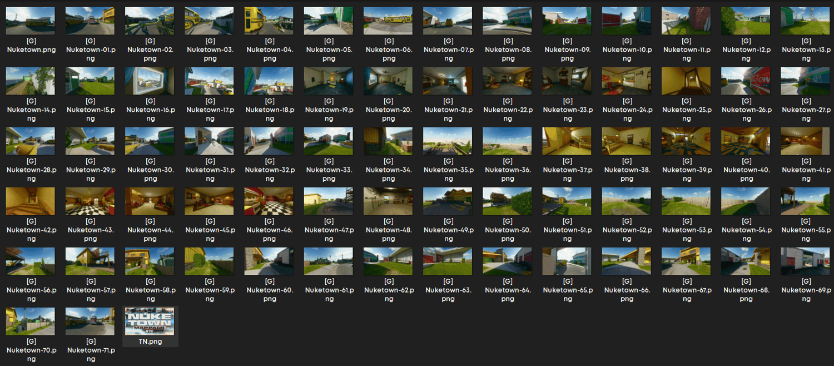The height and width of the screenshot is (366, 834).
Task: Select the Nuke Town logo TN.png thumbnail
Action: [x=150, y=322]
